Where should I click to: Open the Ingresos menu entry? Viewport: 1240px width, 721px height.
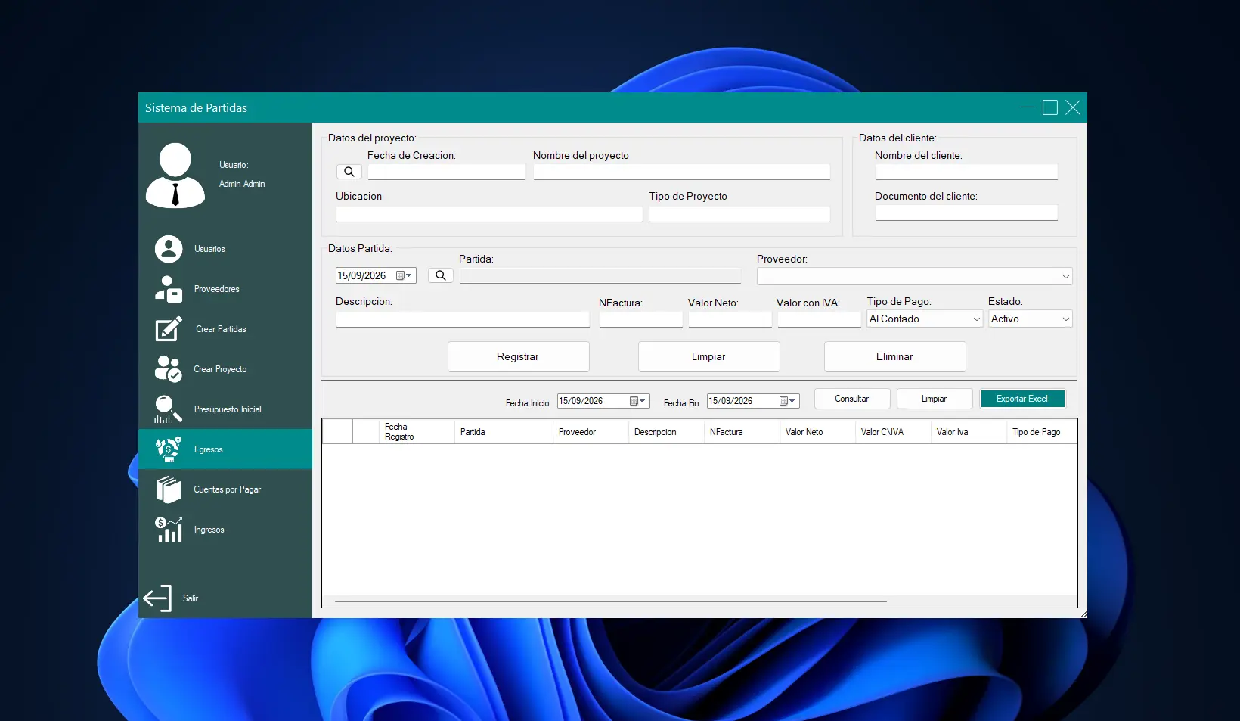(x=209, y=530)
